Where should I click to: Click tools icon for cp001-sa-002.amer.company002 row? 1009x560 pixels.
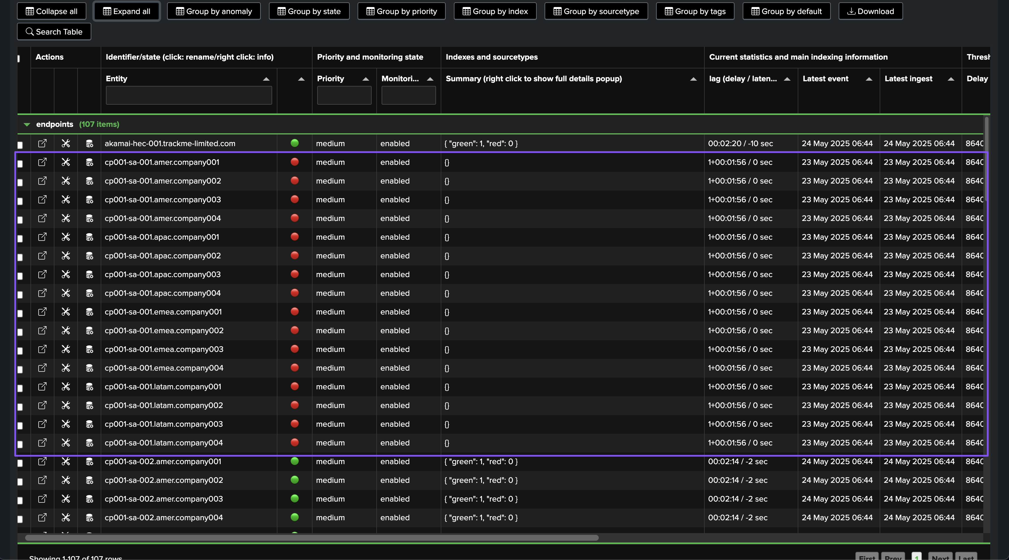[x=66, y=480]
